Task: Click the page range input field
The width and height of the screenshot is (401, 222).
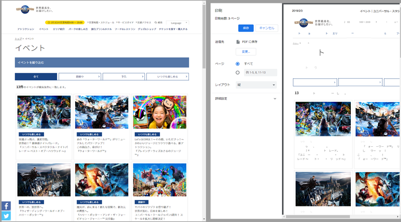Action: point(260,73)
